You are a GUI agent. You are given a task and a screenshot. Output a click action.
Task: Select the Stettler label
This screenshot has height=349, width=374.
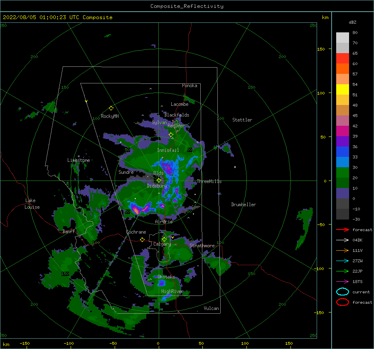point(242,120)
